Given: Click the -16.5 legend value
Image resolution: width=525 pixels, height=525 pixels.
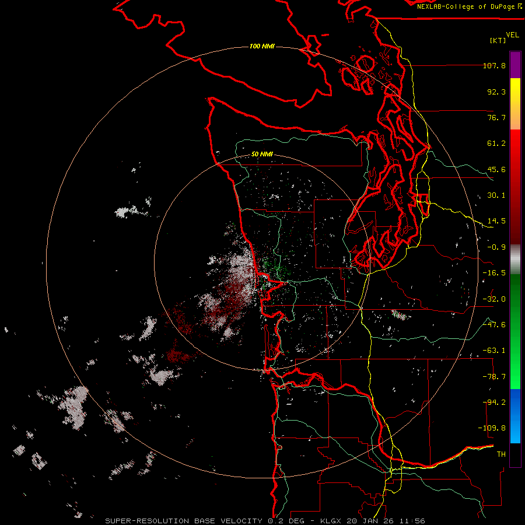Looking at the screenshot, I should pos(494,273).
